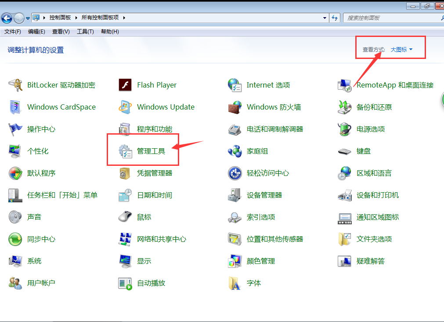Open the 文件(F) menu

click(x=12, y=32)
